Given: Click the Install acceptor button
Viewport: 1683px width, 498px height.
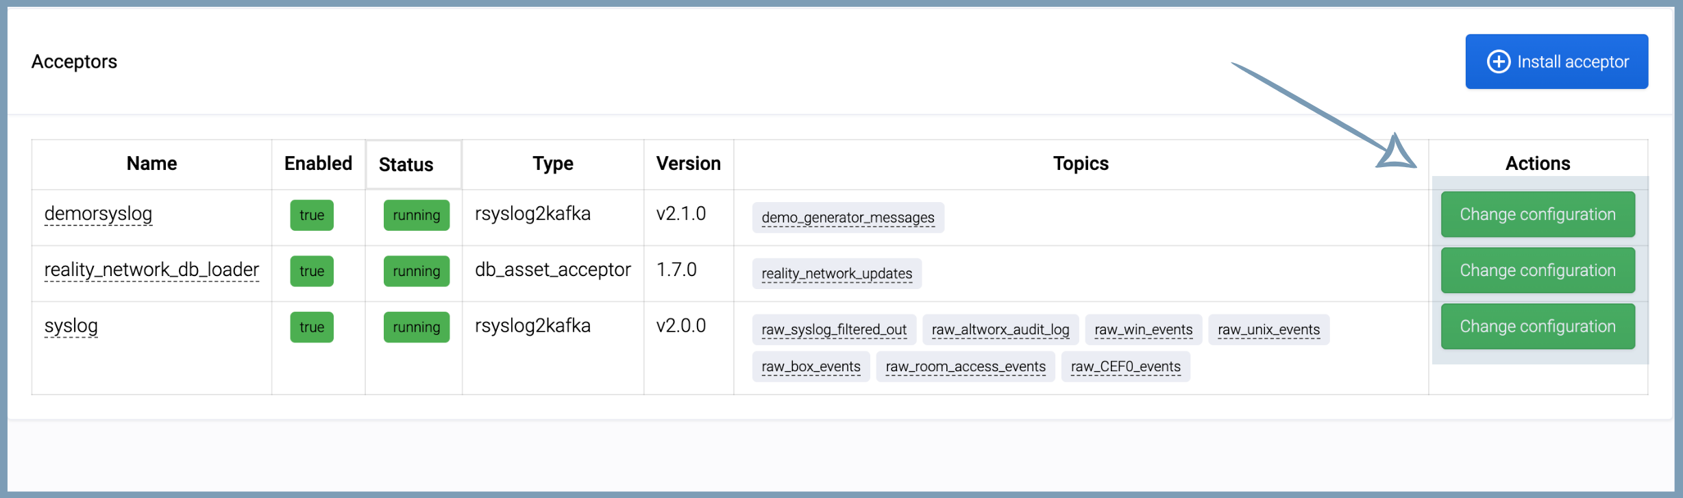Looking at the screenshot, I should [x=1556, y=62].
